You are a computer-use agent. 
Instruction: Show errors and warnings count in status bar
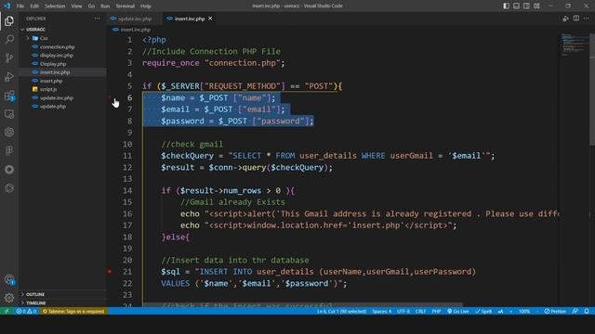pos(26,312)
